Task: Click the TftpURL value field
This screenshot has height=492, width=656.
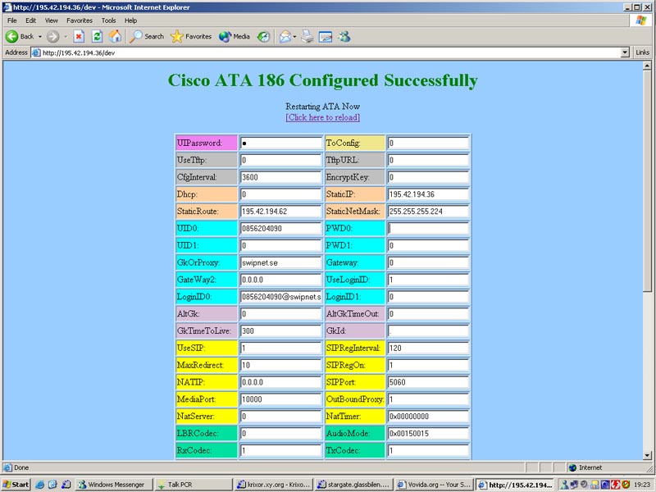Action: coord(428,160)
